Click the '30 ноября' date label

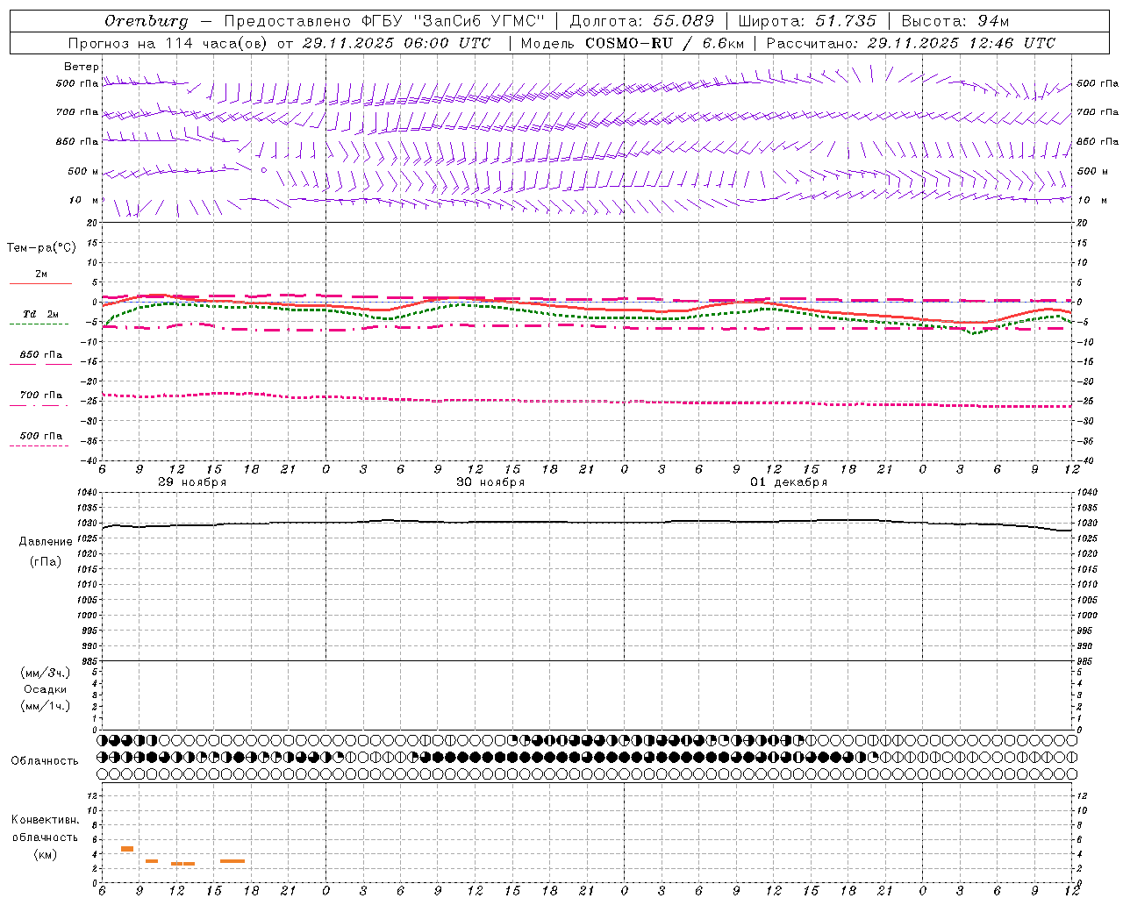[x=490, y=482]
